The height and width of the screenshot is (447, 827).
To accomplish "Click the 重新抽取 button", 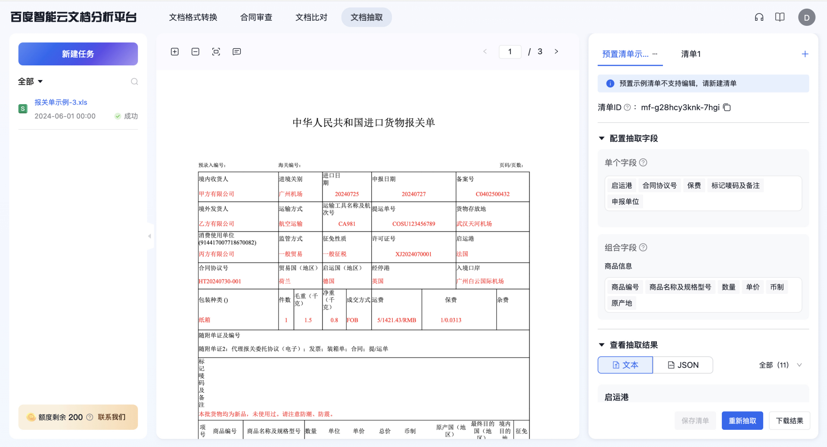I will coord(743,421).
